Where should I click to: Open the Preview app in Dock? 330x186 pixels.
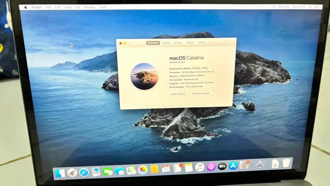click(96, 172)
